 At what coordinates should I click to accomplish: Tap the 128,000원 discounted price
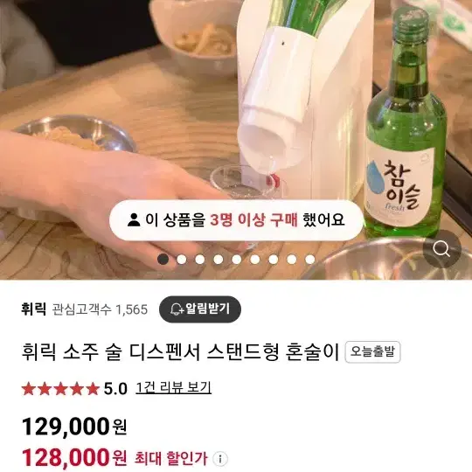click(74, 457)
